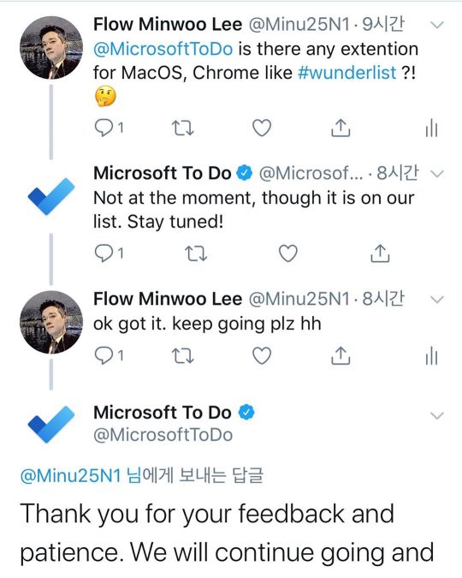Open Flow Minwoo Lee's top profile picture
Image resolution: width=462 pixels, height=578 pixels.
point(51,48)
